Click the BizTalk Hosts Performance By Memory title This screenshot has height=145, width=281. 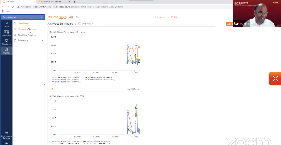click(x=68, y=32)
